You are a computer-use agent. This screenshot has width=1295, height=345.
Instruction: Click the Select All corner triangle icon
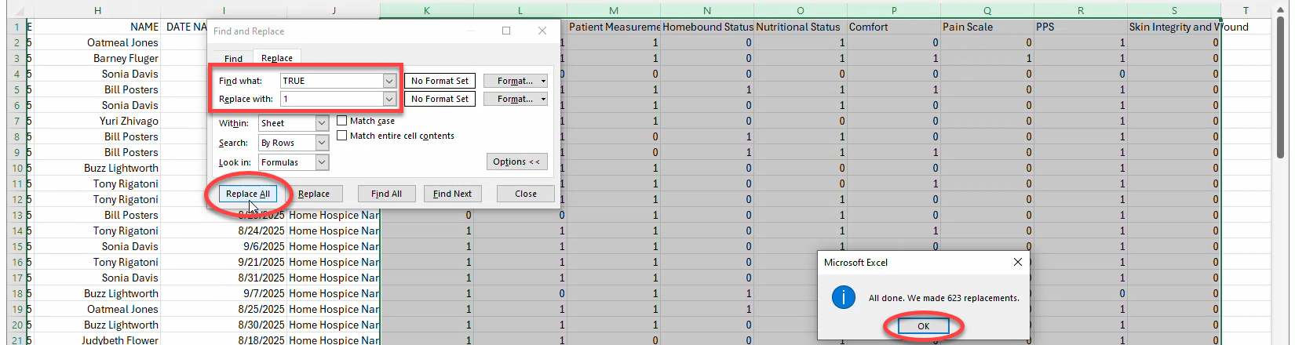pos(16,10)
